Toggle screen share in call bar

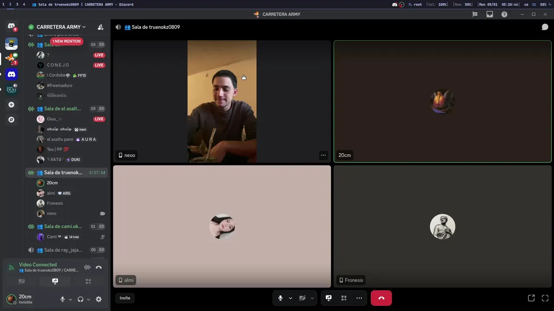point(329,298)
